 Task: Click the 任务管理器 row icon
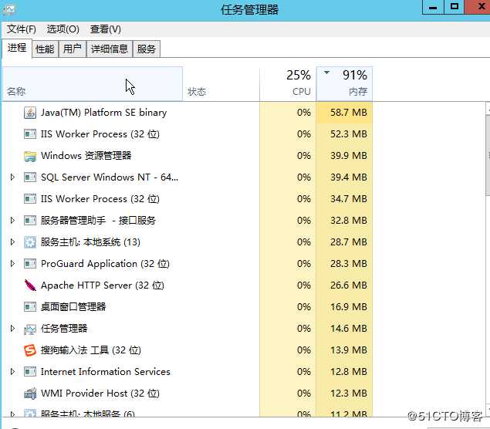tap(30, 329)
